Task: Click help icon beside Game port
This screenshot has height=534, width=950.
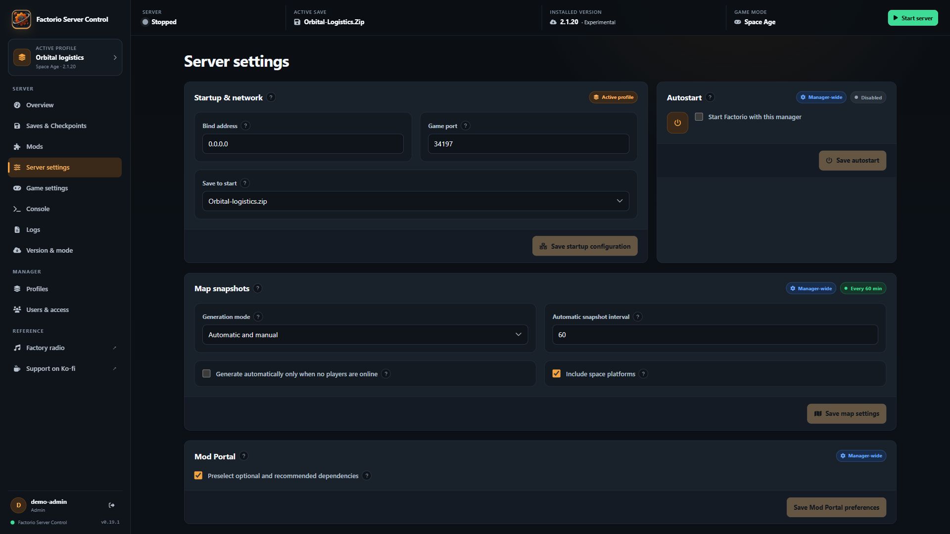Action: (465, 126)
